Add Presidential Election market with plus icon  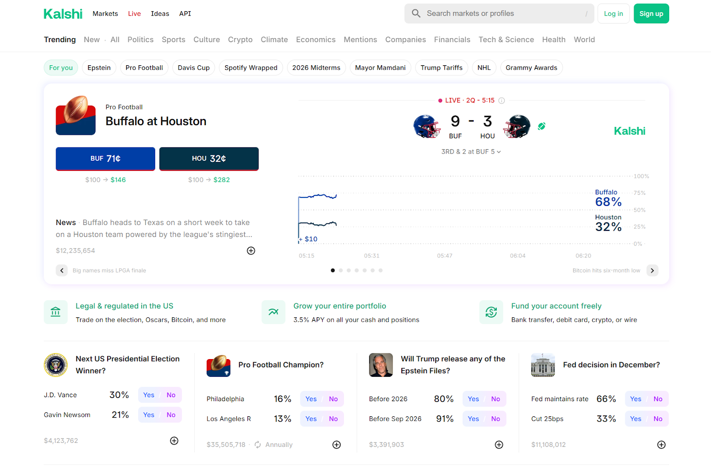(x=174, y=441)
